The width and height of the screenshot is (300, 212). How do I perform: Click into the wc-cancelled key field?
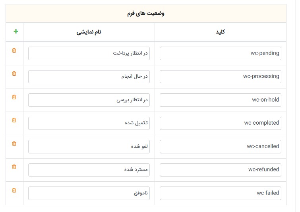pos(220,147)
